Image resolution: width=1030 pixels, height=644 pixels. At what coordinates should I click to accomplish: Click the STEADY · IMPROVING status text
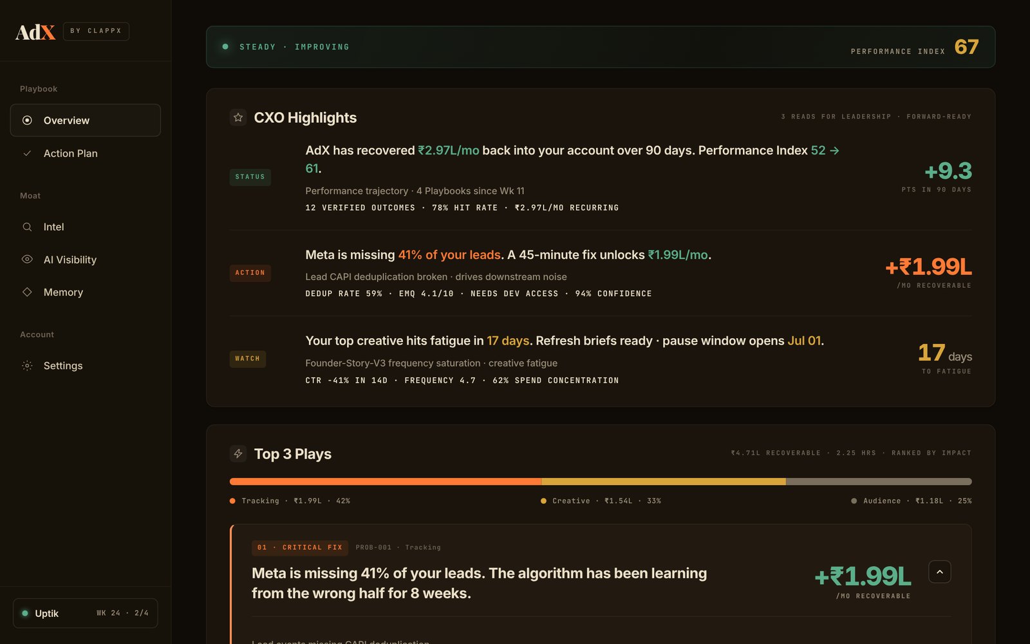(x=294, y=47)
